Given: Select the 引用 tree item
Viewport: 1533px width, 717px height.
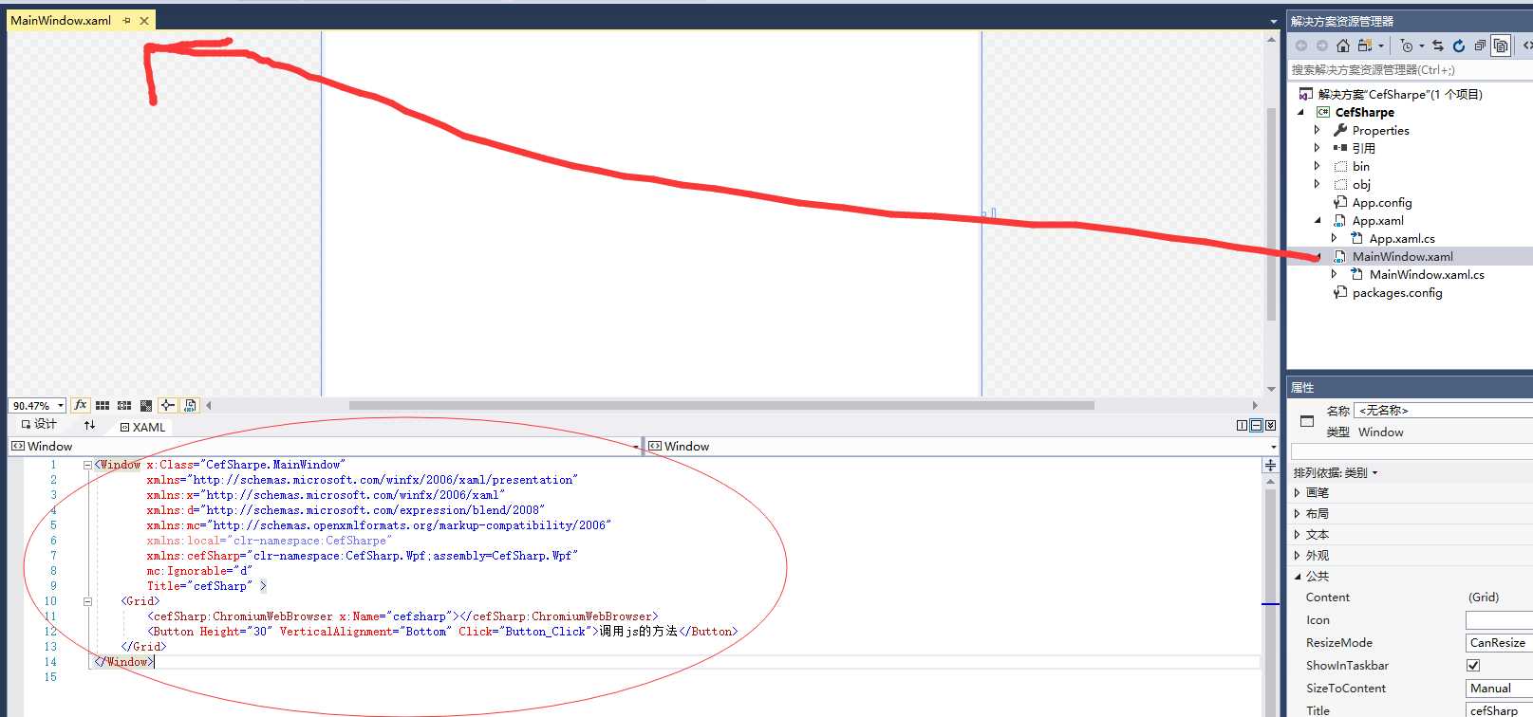Looking at the screenshot, I should [1363, 148].
